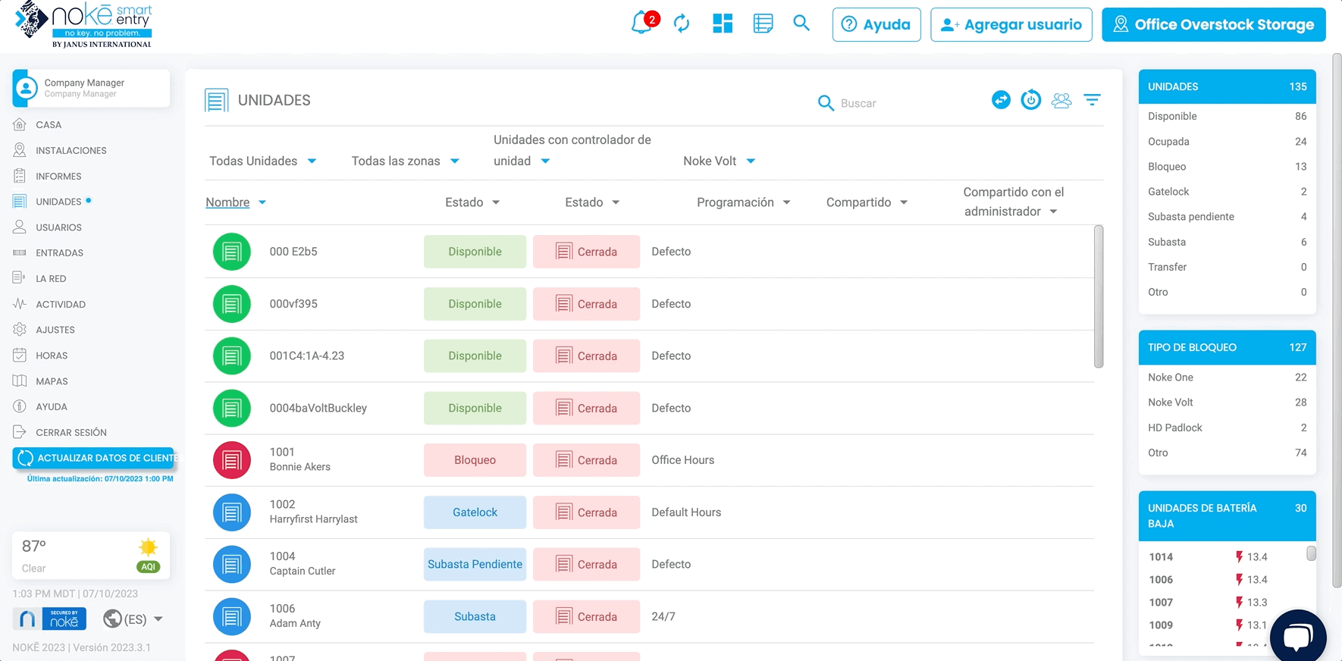Viewport: 1342px width, 661px height.
Task: Open the filter lines icon
Action: pyautogui.click(x=1092, y=100)
